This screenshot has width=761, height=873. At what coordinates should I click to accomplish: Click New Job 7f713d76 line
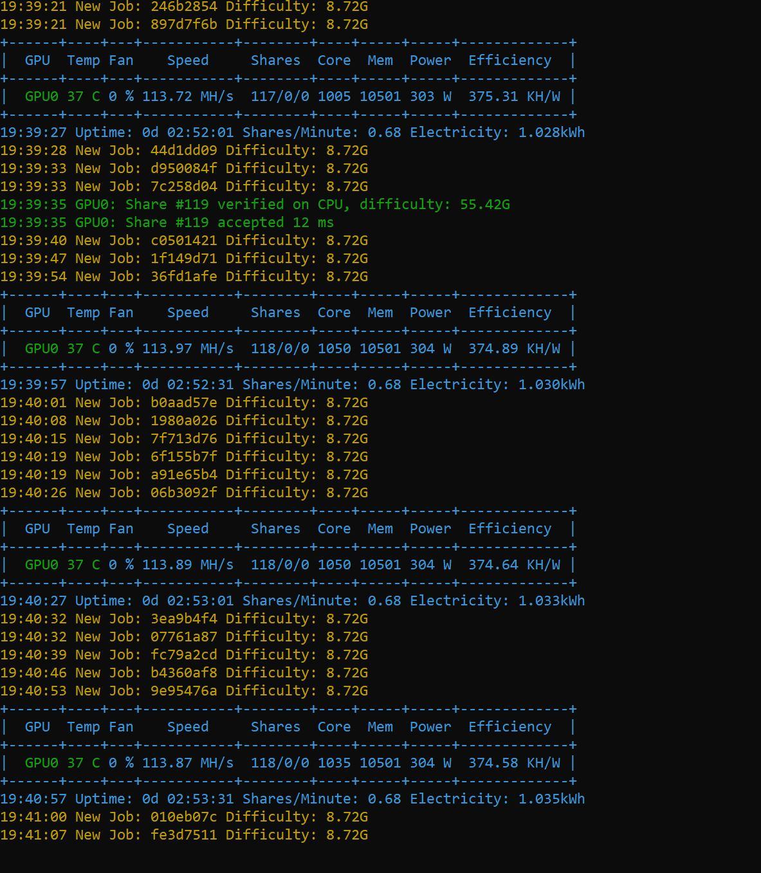[x=184, y=439]
